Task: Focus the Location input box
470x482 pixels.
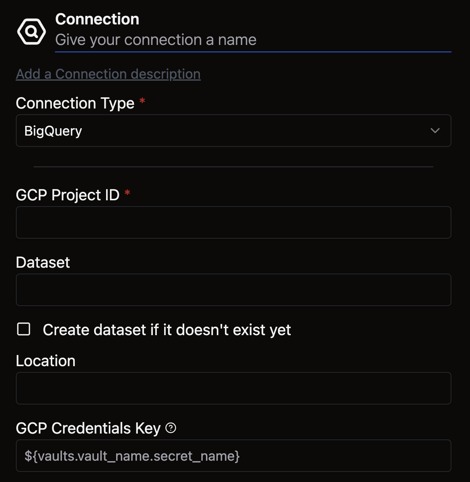Action: (233, 388)
